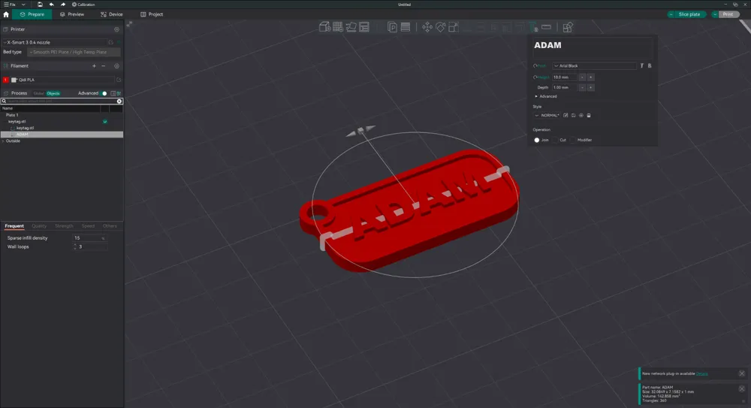Image resolution: width=751 pixels, height=408 pixels.
Task: Open the Qidi PLA filament dropdown
Action: pos(62,80)
